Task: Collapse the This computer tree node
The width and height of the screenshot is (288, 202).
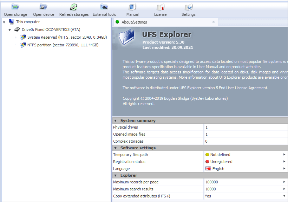Action: tap(4, 22)
